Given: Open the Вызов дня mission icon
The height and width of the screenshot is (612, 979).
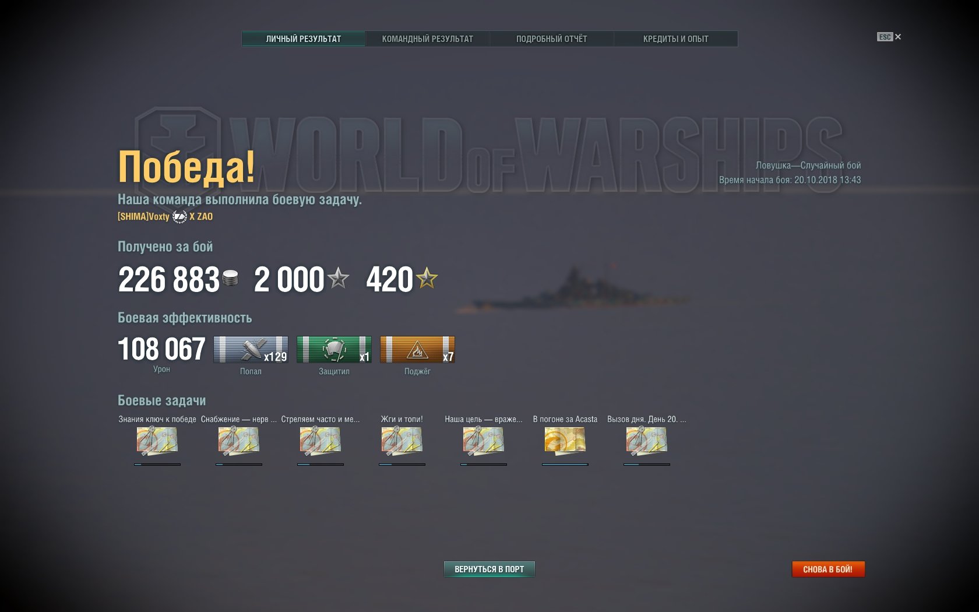Looking at the screenshot, I should [x=647, y=441].
